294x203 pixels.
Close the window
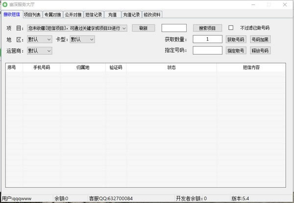click(x=285, y=4)
